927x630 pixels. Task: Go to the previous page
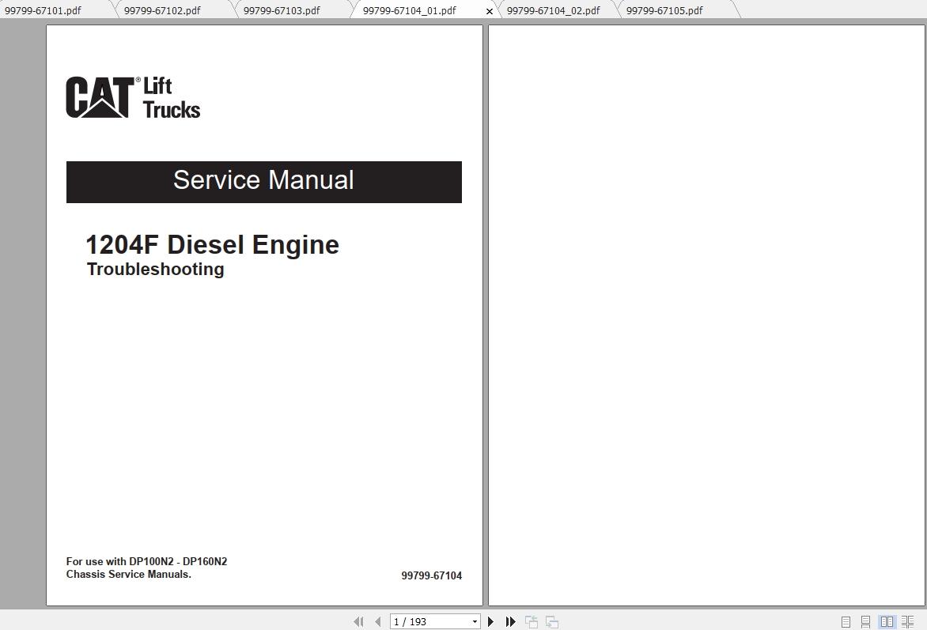(377, 621)
